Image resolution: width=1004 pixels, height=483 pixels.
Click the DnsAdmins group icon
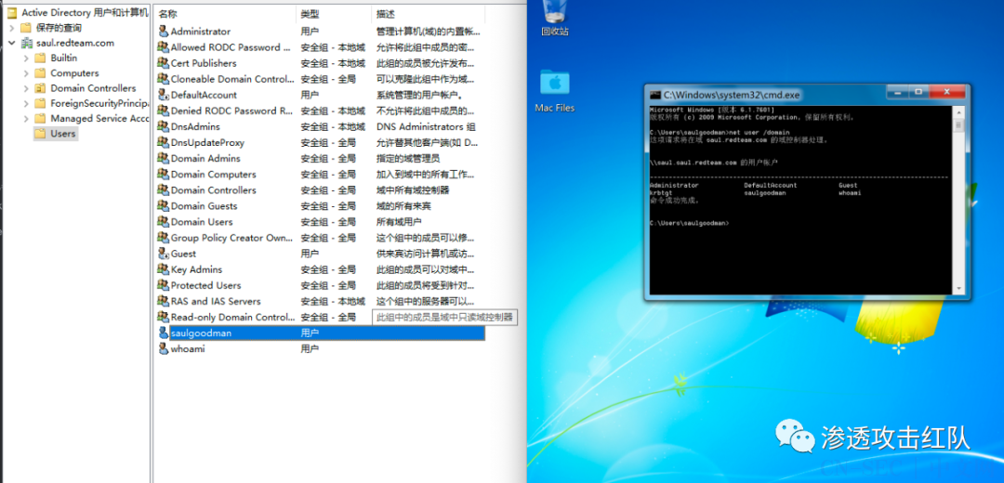tap(164, 126)
